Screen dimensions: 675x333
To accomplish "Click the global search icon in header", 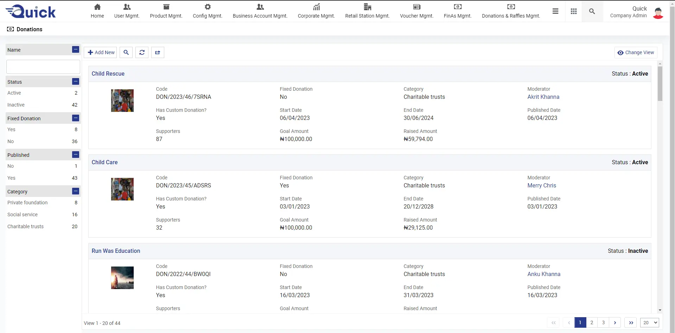I will [592, 11].
